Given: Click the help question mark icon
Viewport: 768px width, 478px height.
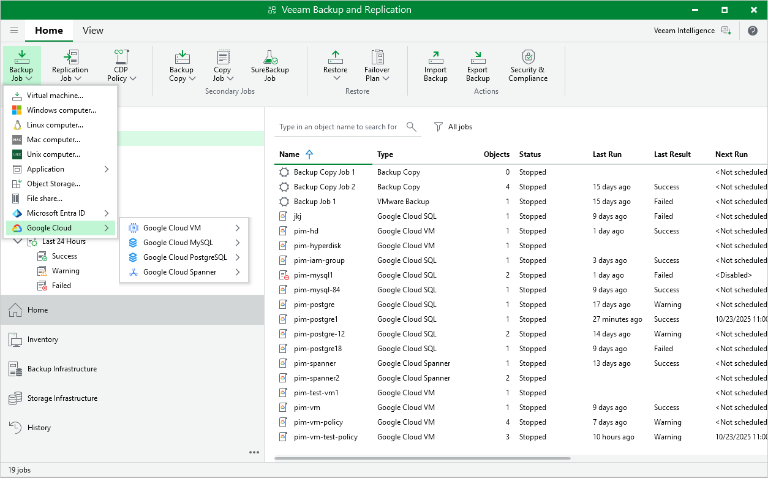Looking at the screenshot, I should tap(753, 31).
